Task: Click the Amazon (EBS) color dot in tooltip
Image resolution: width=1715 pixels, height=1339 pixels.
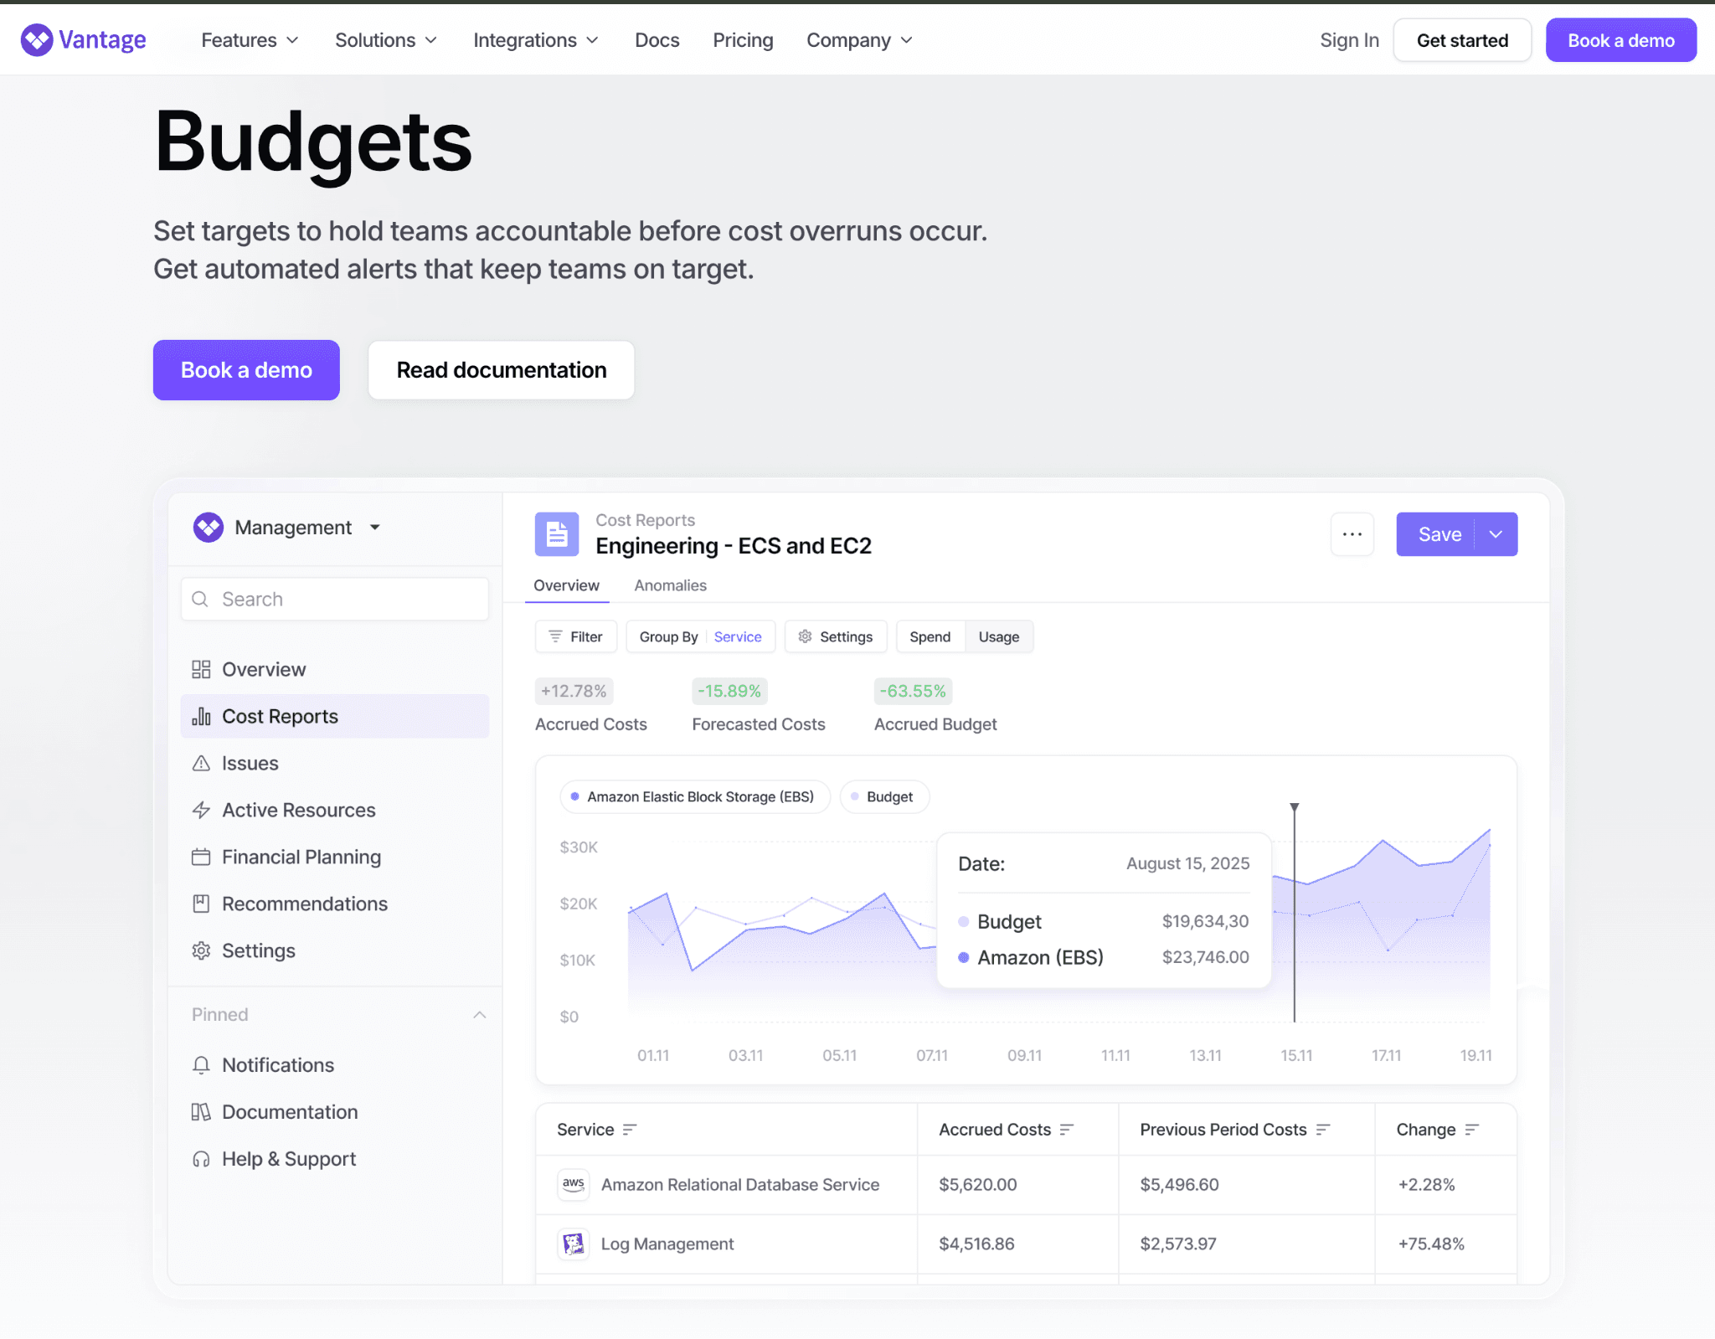Action: [964, 957]
